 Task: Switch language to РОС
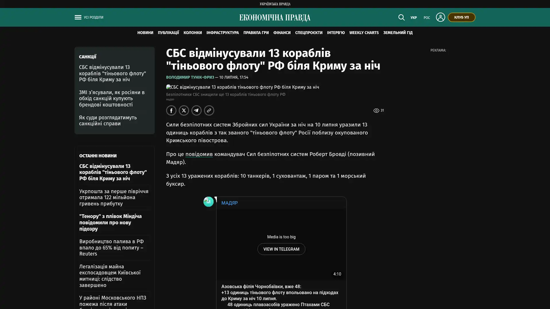point(427,18)
